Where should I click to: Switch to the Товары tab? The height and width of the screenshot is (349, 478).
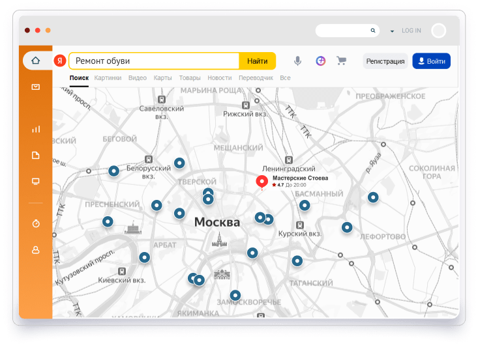[x=190, y=78]
